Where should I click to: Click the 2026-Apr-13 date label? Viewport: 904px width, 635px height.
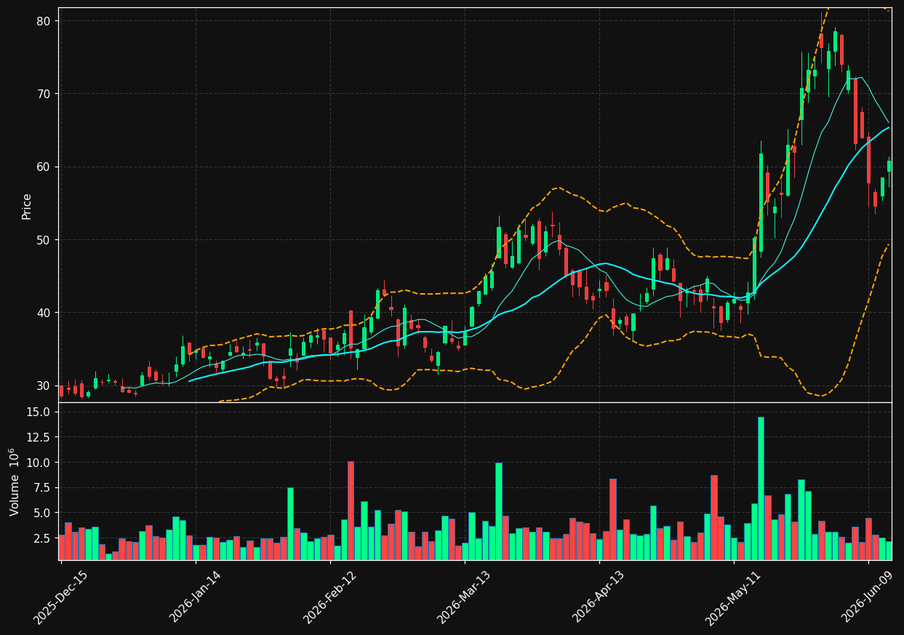[x=599, y=597]
